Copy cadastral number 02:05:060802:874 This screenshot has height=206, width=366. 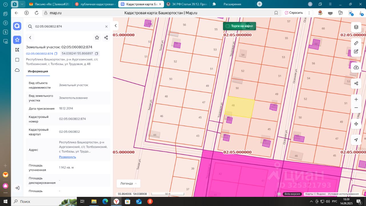tap(56, 54)
